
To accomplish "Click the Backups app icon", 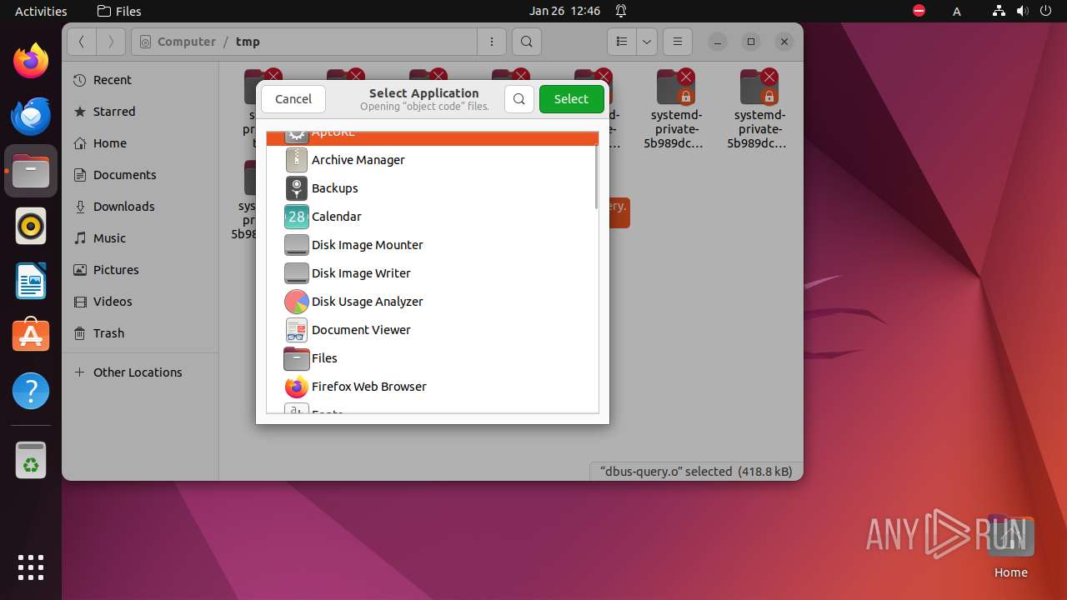I will point(296,188).
